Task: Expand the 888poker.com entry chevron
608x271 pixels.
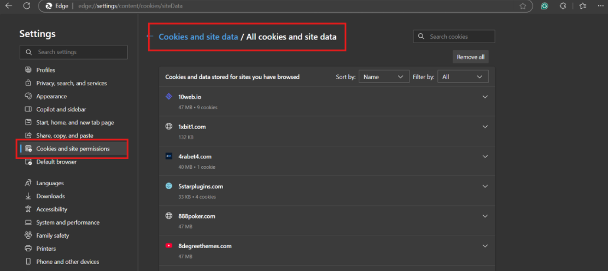Action: (484, 216)
